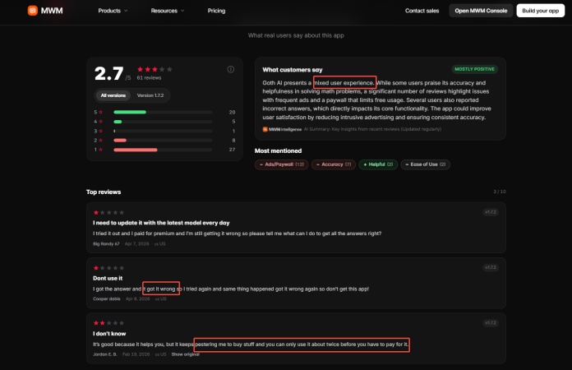Select the Accuracy (7) tag
Screen dimensions: 572x370
[x=334, y=164]
